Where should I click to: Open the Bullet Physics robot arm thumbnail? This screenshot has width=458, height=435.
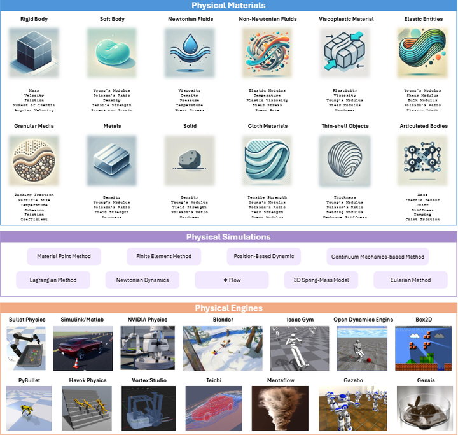click(x=26, y=348)
